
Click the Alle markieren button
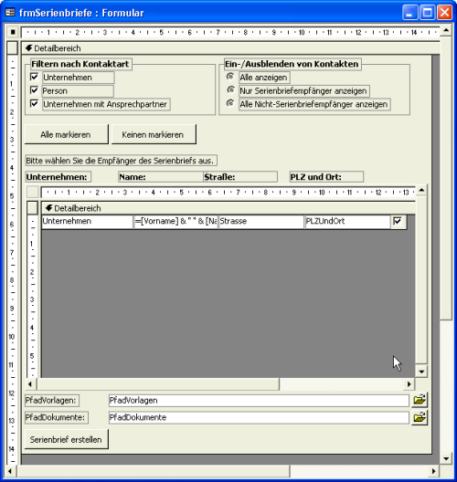click(67, 134)
